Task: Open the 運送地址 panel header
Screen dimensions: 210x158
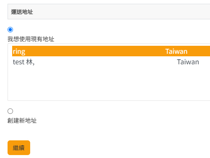Action: point(109,12)
